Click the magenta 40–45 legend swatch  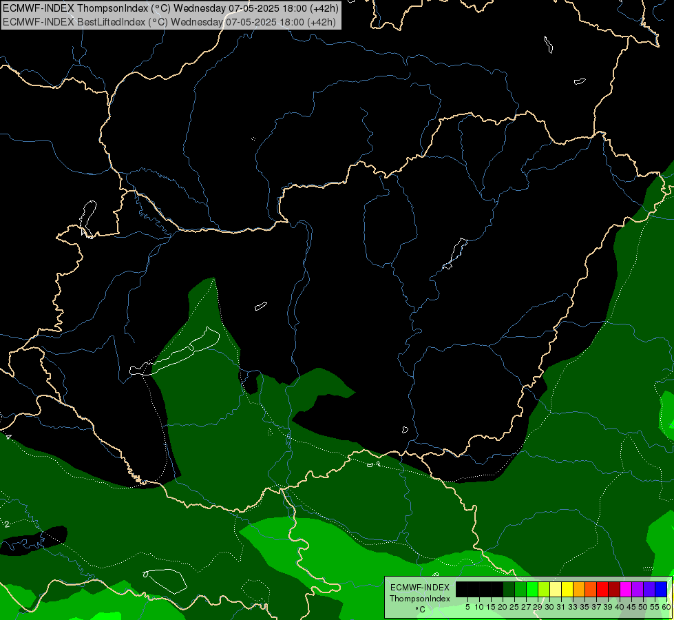(626, 590)
